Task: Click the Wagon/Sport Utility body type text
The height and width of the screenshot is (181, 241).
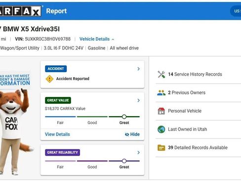Action: click(x=20, y=48)
